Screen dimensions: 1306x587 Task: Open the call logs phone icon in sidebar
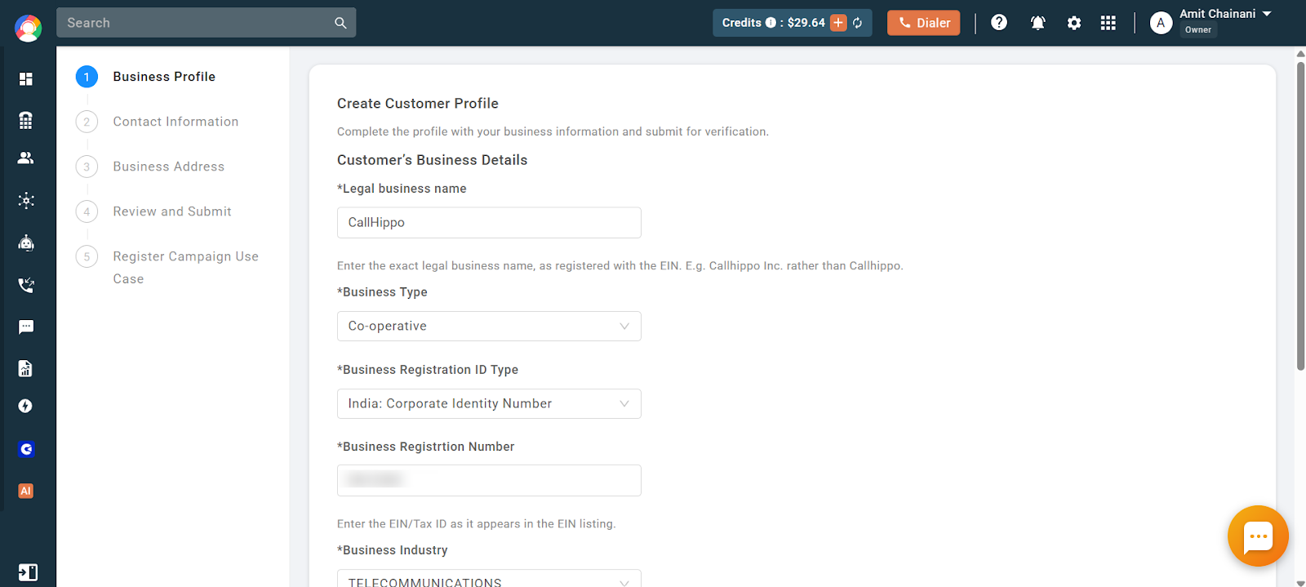click(26, 285)
